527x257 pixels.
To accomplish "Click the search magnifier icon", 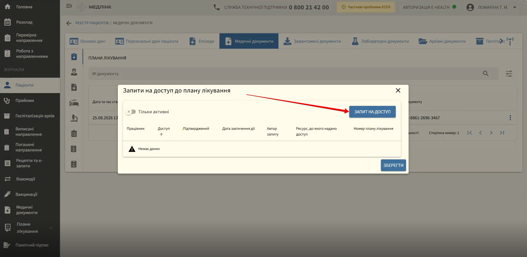I will (x=486, y=73).
